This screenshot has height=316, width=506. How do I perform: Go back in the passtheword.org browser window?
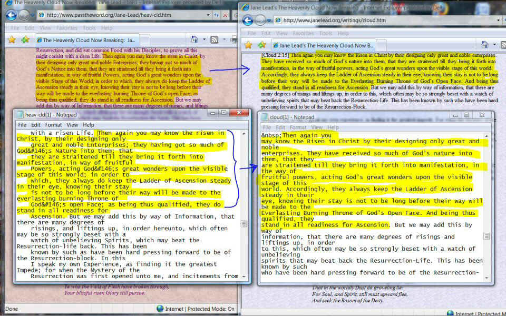click(x=11, y=15)
